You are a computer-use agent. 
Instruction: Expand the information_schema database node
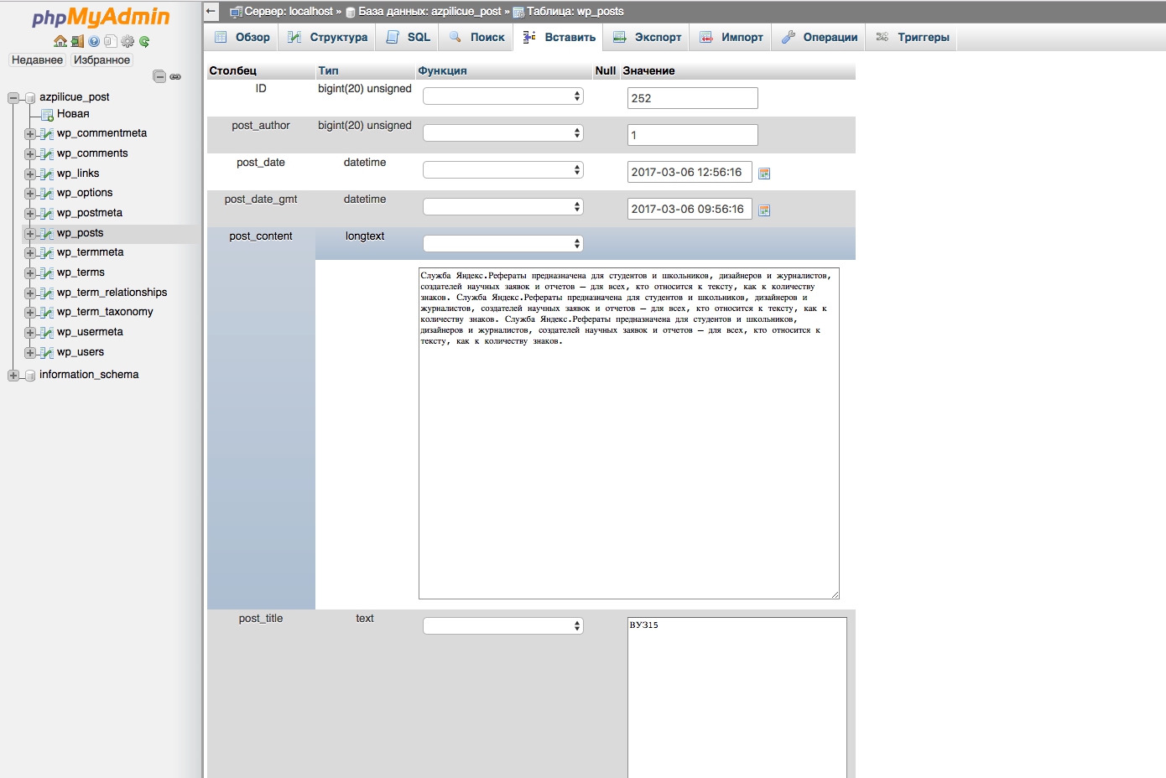[13, 376]
